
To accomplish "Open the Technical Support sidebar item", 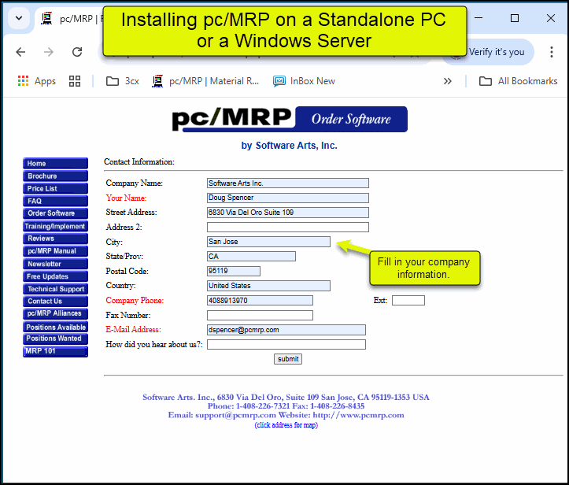I will point(56,289).
